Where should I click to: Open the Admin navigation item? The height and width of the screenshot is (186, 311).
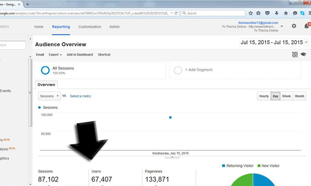point(115,27)
